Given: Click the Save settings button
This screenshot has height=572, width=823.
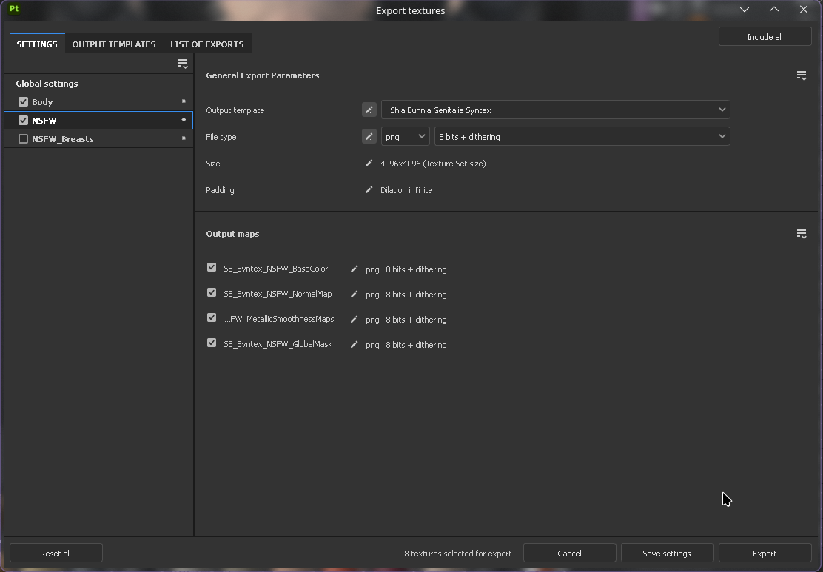Looking at the screenshot, I should 666,554.
